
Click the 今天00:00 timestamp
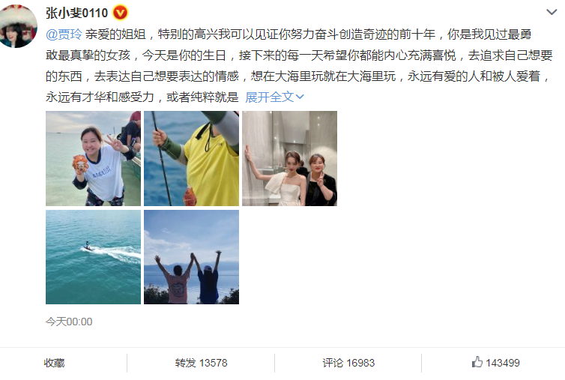(x=69, y=322)
